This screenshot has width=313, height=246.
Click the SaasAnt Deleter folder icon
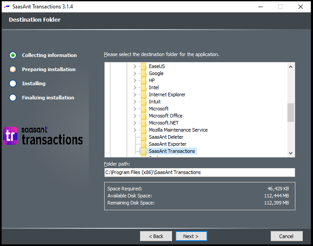[x=143, y=137]
